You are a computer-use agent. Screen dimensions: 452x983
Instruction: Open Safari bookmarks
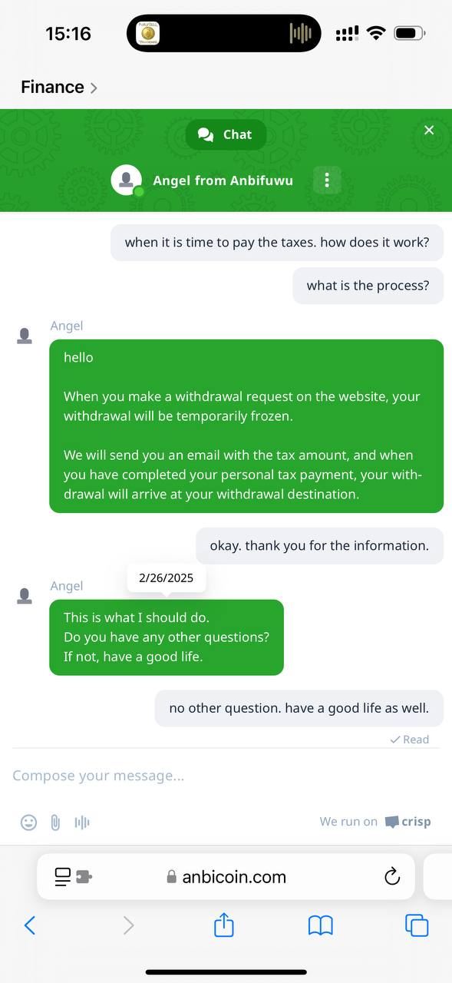[x=321, y=925]
